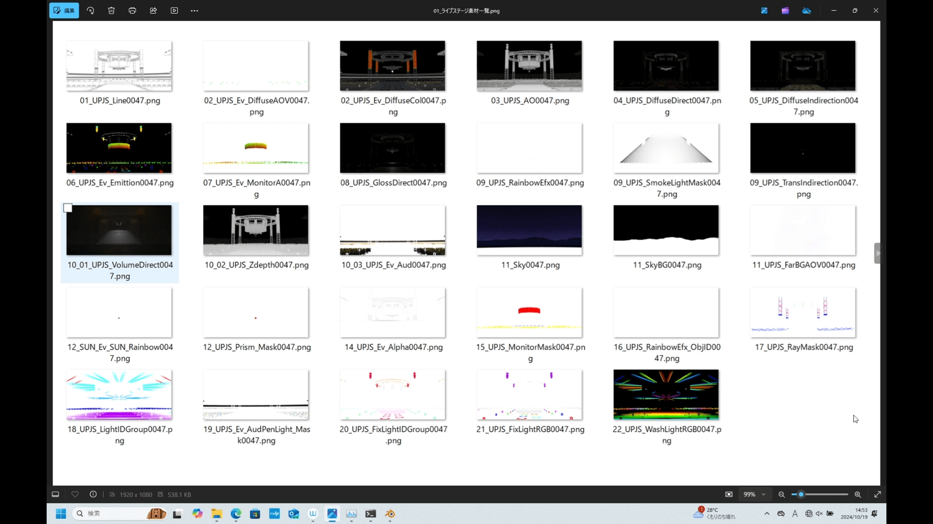The height and width of the screenshot is (524, 933).
Task: Click the taskbar 検索 search box
Action: pos(120,514)
